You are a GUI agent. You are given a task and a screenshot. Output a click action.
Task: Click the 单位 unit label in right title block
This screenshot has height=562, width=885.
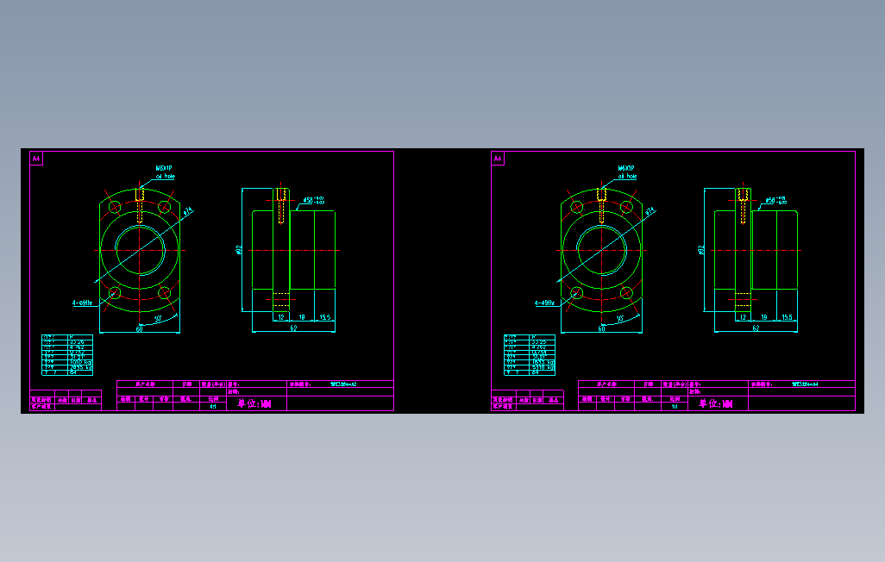point(716,403)
